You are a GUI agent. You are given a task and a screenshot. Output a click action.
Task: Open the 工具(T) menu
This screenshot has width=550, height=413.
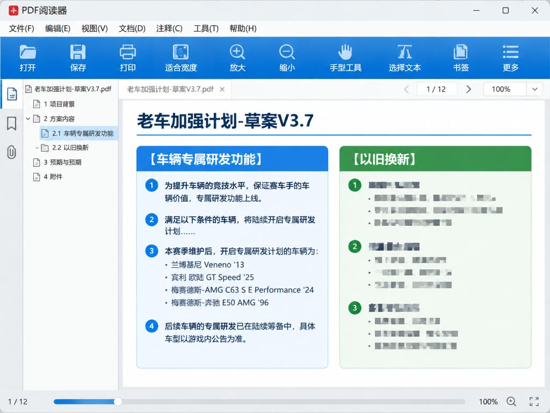(x=206, y=29)
